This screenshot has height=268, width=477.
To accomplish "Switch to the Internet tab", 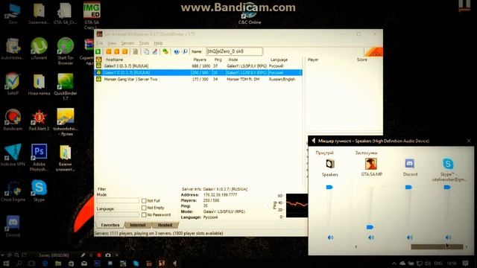I will pyautogui.click(x=138, y=225).
